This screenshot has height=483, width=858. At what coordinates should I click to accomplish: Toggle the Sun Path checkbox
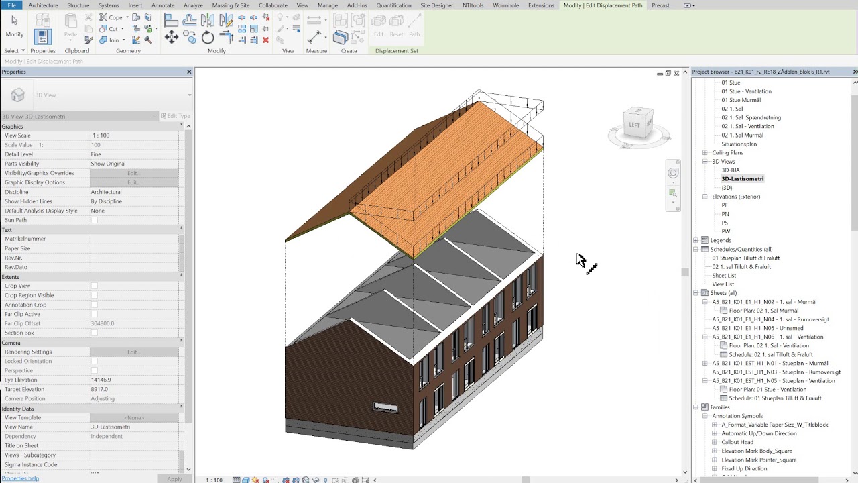(x=94, y=220)
